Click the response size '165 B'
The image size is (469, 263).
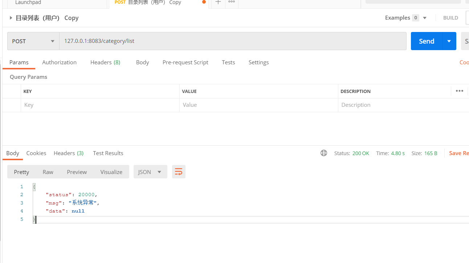(431, 153)
